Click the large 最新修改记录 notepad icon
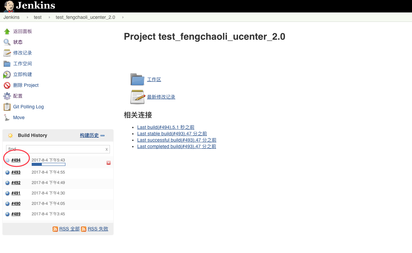Screen dimensions: 412x253 (138, 97)
